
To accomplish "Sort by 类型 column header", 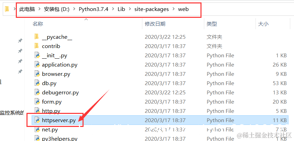I will pos(212,24).
